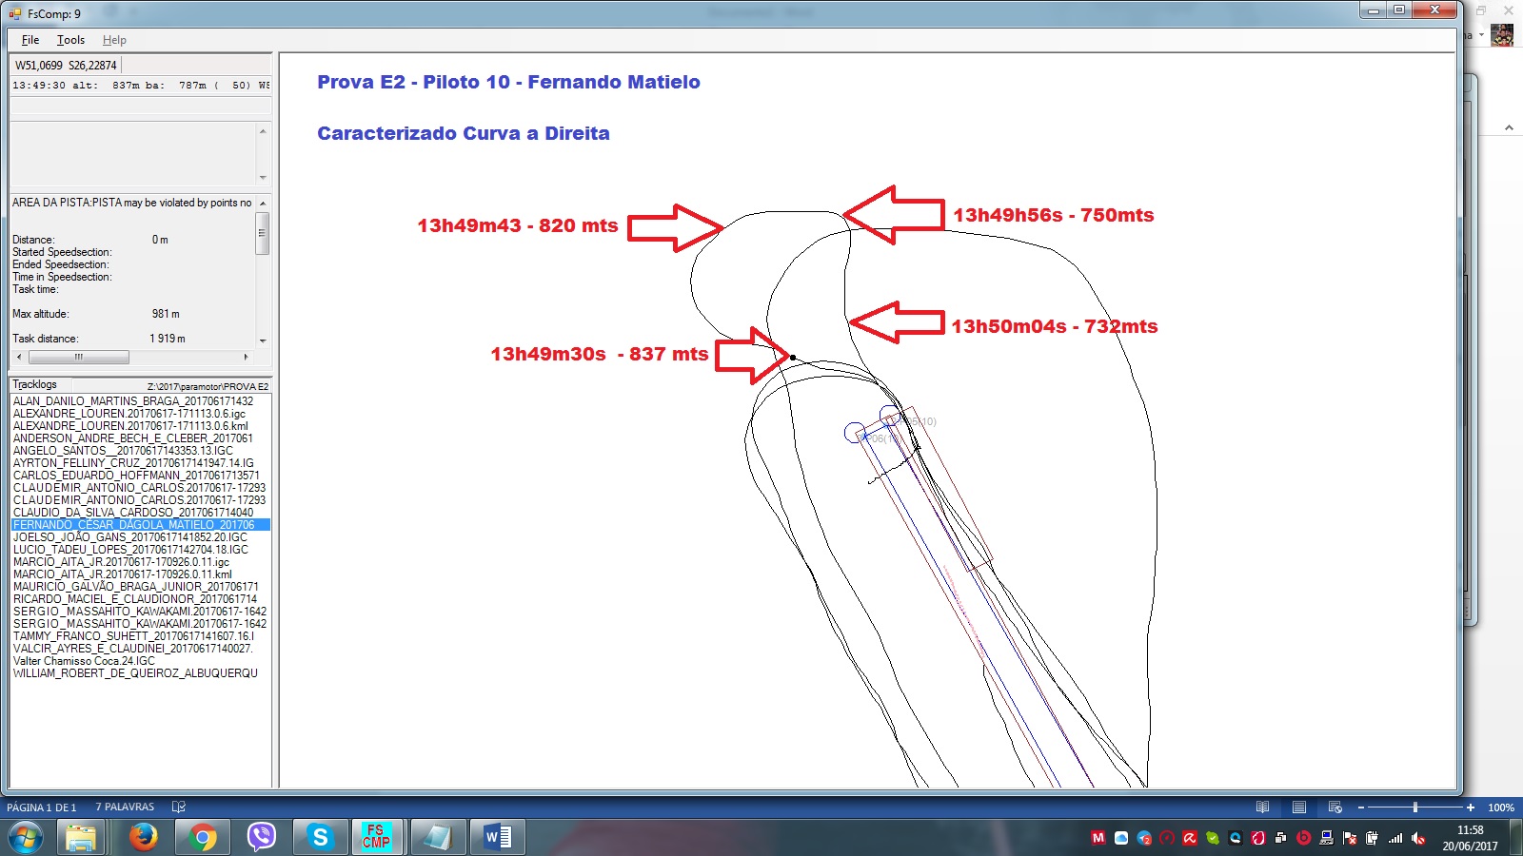Image resolution: width=1523 pixels, height=856 pixels.
Task: Switch to Web Layout view in Word
Action: [1335, 807]
